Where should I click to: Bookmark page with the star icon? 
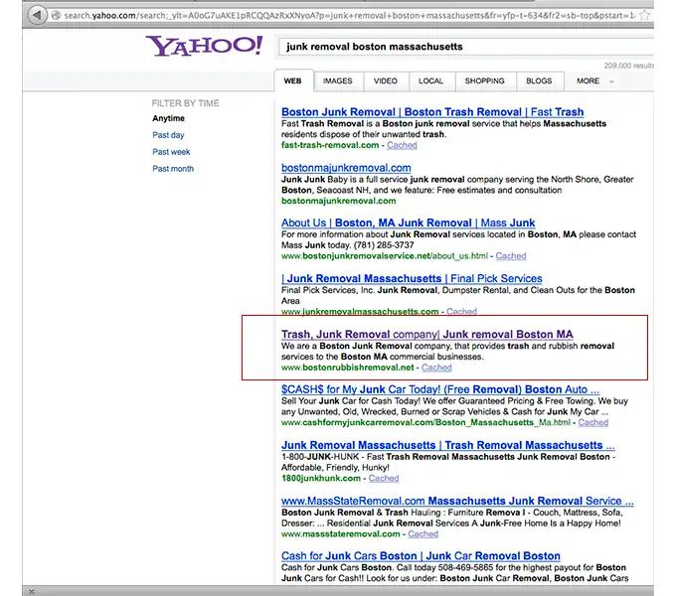point(644,16)
